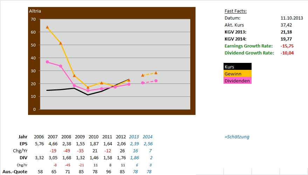The image size is (308, 175).
Task: Select payout ratio value 58
Action: pyautogui.click(x=40, y=172)
